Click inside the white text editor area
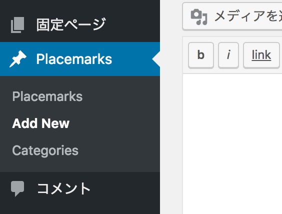The width and height of the screenshot is (282, 214). click(x=232, y=144)
